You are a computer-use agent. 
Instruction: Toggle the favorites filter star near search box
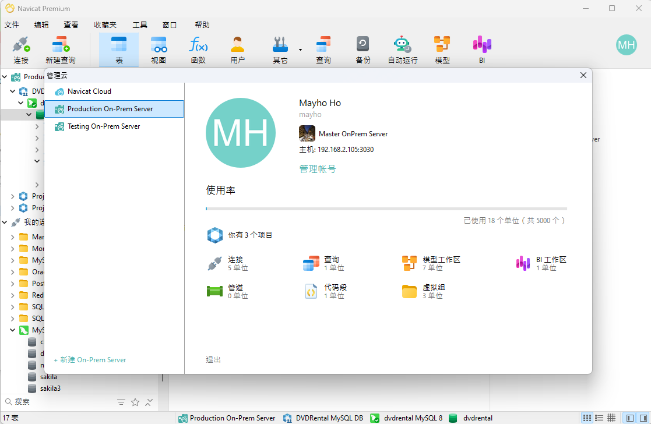coord(135,402)
